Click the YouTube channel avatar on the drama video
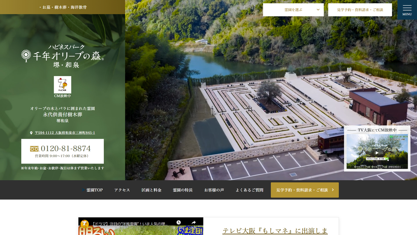The width and height of the screenshot is (417, 235). coord(85,224)
